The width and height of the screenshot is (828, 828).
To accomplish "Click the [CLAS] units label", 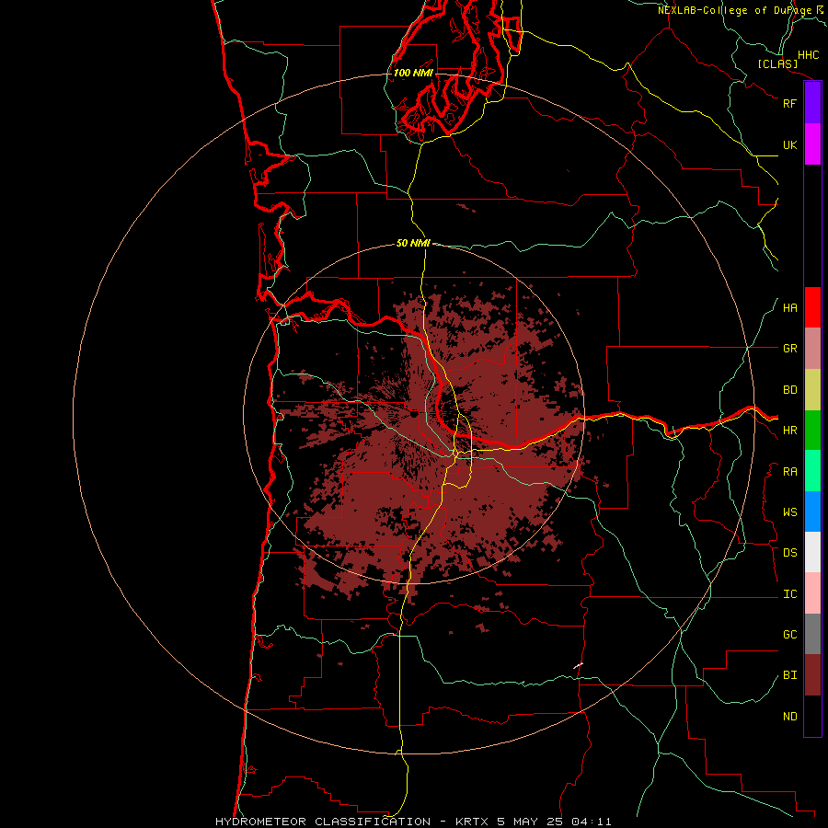I will tap(777, 63).
